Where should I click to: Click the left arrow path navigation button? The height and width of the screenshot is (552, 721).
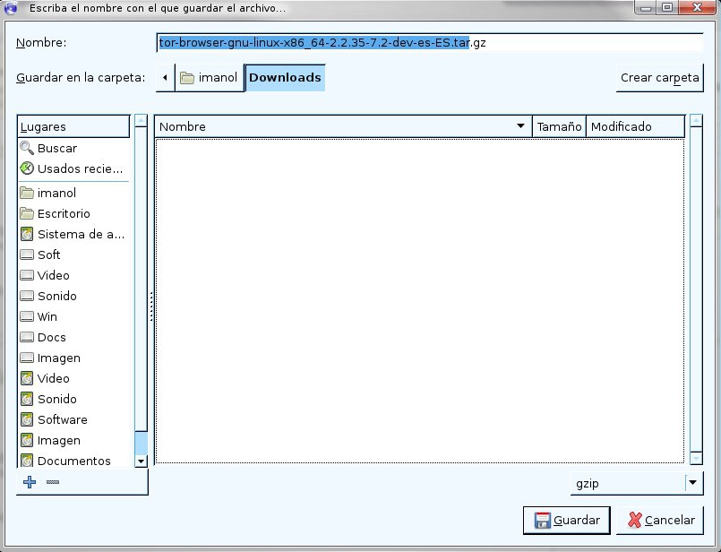click(x=165, y=78)
